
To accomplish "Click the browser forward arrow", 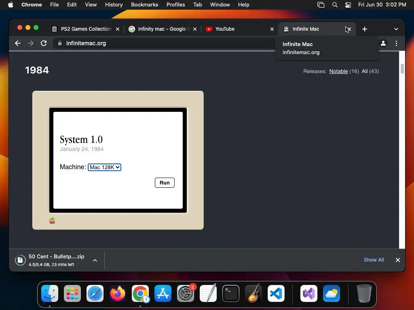I will coord(31,43).
